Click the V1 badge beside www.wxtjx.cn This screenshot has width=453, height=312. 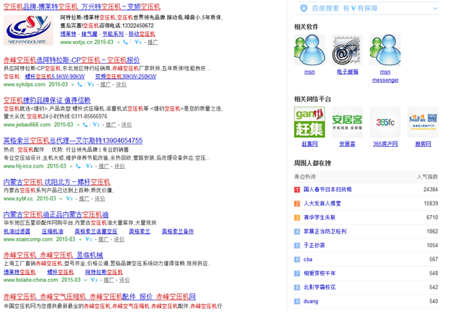(138, 42)
